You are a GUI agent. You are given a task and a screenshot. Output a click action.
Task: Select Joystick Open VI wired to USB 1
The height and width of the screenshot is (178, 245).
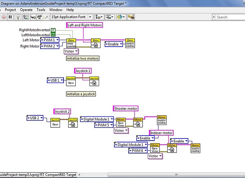coord(71,81)
